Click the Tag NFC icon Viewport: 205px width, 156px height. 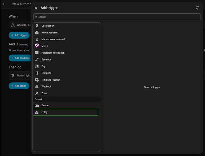37,66
